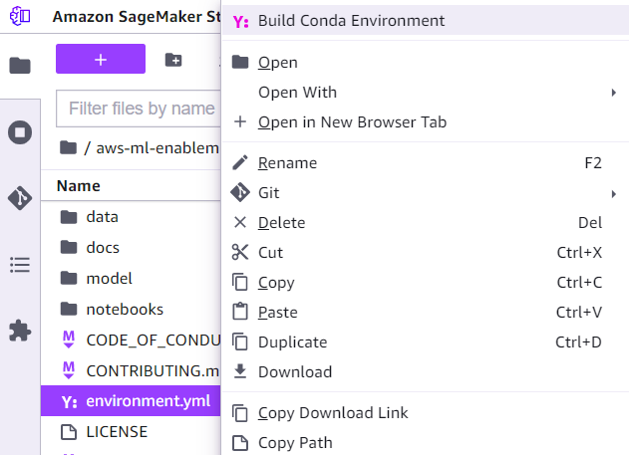Viewport: 629px width, 455px height.
Task: Choose Open in the context menu
Action: [426, 63]
